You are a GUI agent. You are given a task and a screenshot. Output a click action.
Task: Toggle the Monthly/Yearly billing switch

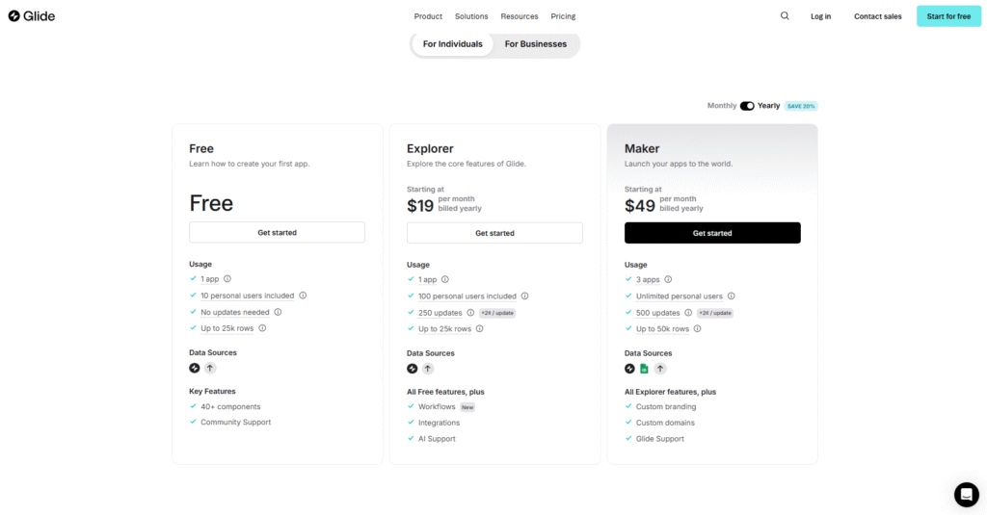747,106
